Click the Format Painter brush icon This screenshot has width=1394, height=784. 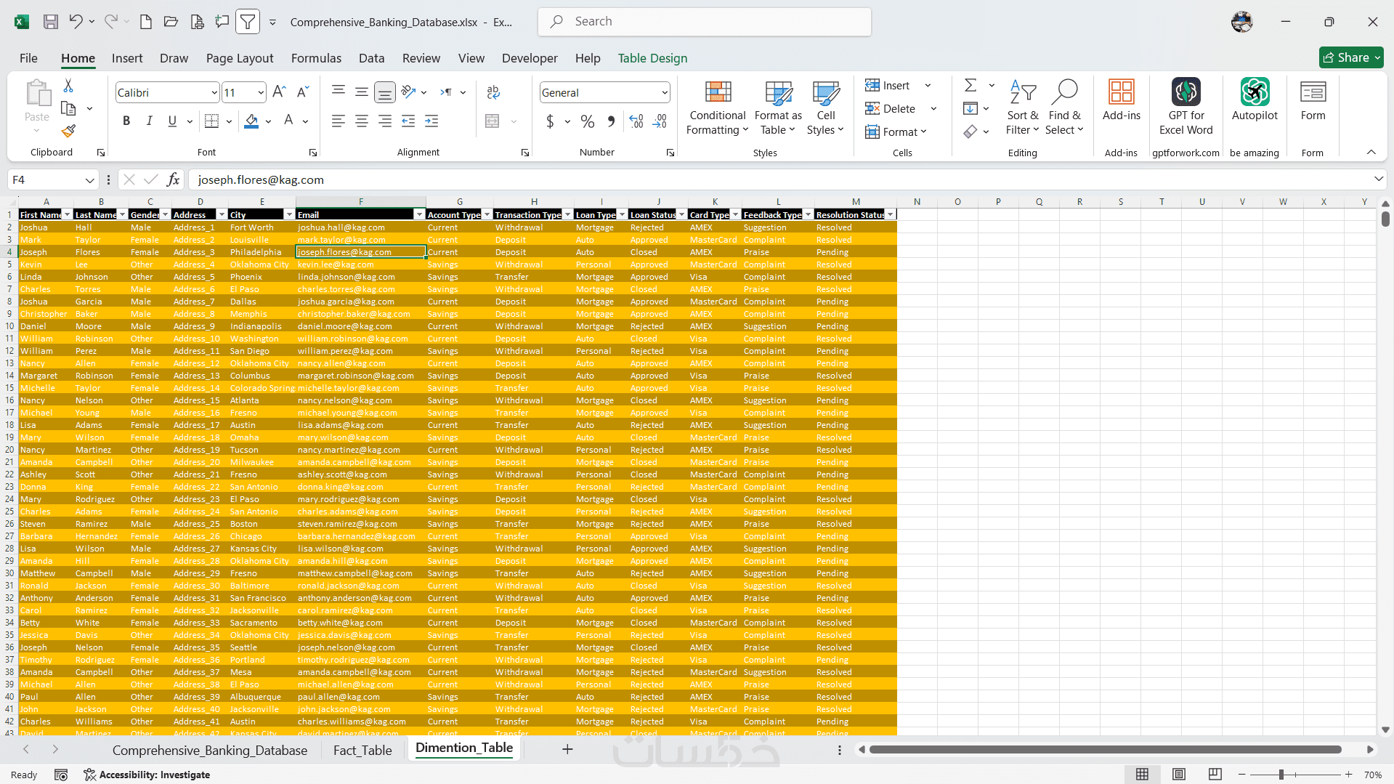(x=68, y=132)
